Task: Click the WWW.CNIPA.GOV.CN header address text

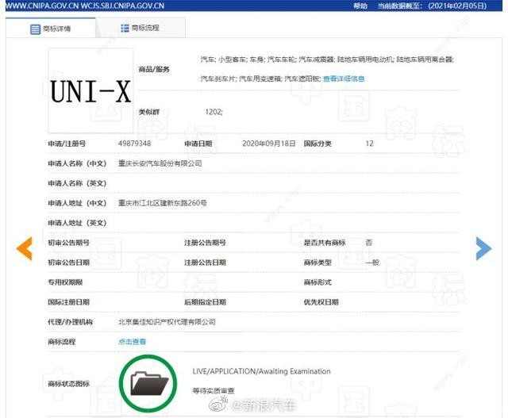Action: coord(42,6)
